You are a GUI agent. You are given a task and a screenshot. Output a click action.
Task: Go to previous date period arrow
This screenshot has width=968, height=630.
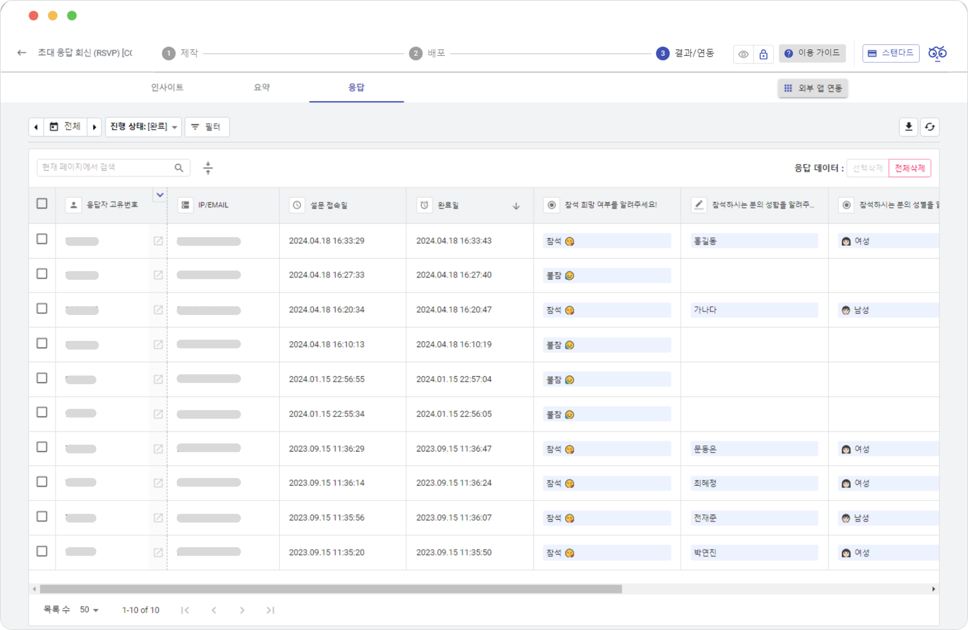[36, 127]
